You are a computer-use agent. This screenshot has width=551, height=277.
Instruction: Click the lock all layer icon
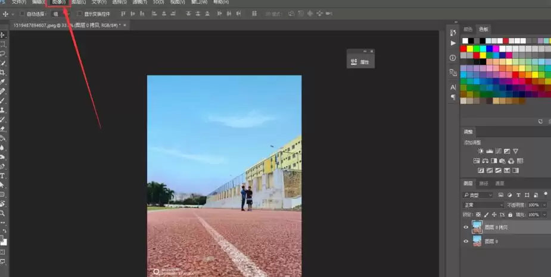[510, 215]
